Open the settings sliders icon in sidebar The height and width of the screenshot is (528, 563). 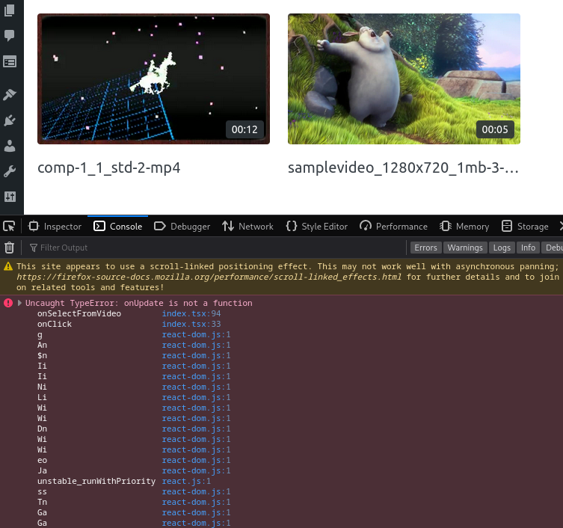click(9, 197)
